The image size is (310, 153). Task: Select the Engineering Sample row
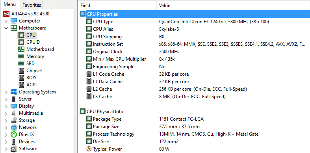[x=195, y=67]
